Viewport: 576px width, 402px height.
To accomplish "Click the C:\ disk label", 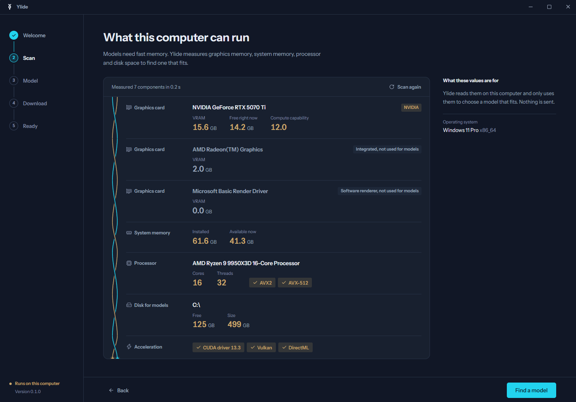I will pos(196,305).
